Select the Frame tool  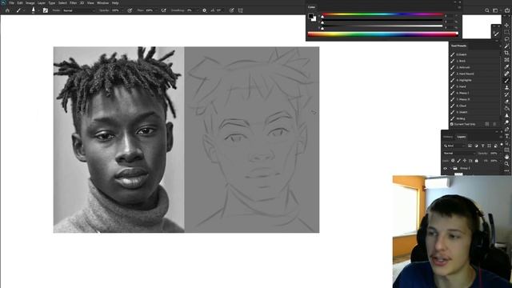point(506,60)
